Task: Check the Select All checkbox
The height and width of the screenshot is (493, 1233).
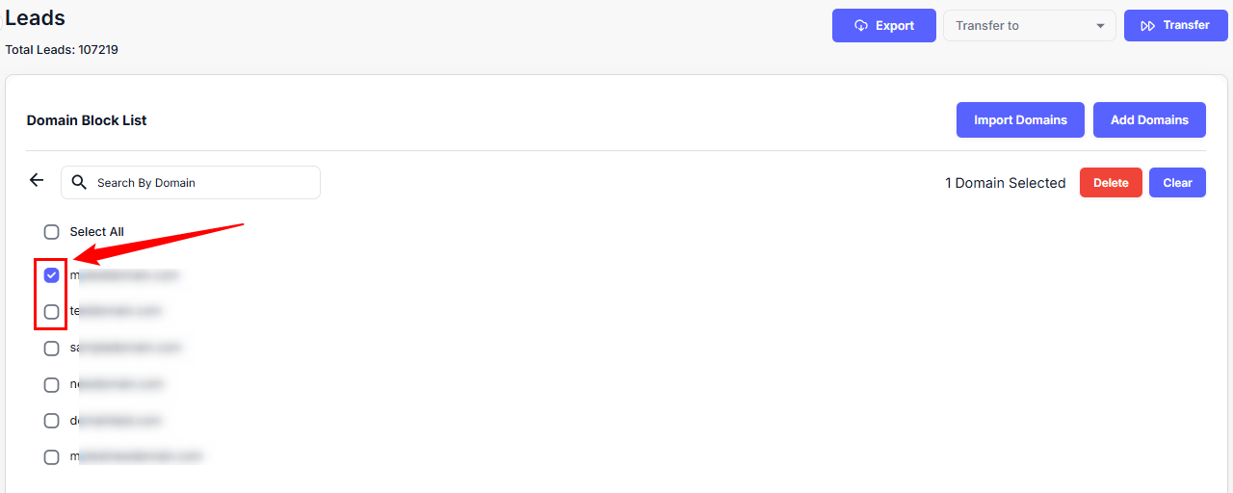Action: tap(52, 232)
